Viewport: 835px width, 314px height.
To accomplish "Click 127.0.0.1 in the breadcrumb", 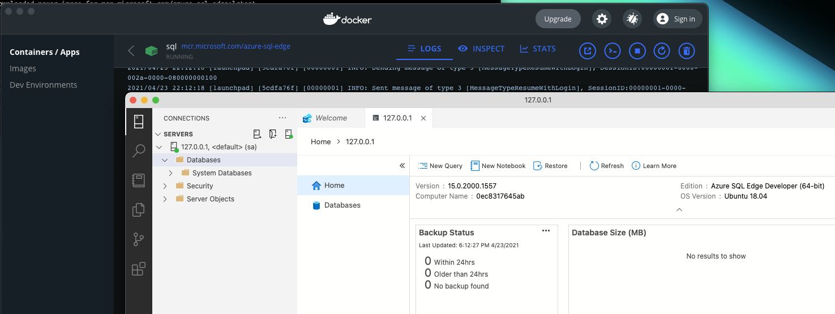I will [360, 141].
